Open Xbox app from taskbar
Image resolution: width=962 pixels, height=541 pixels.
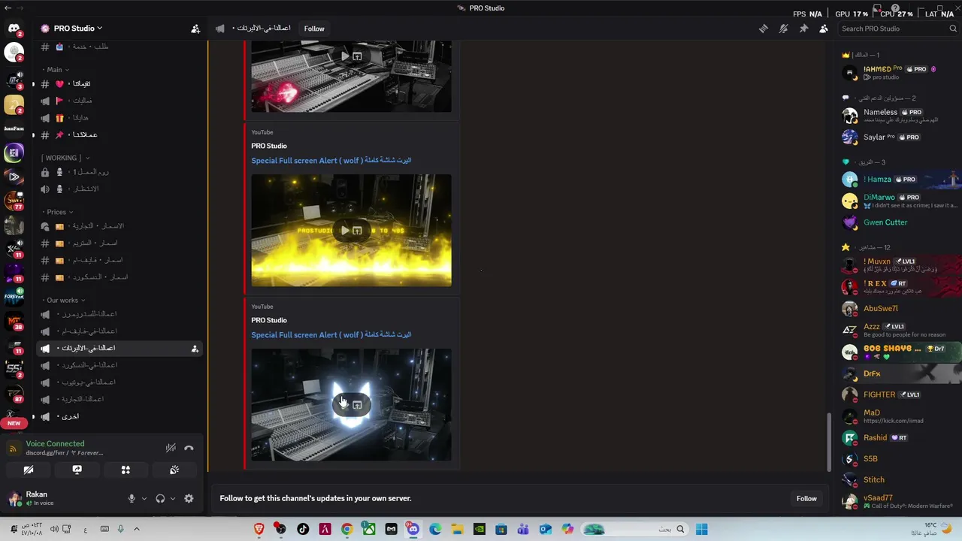coord(369,529)
